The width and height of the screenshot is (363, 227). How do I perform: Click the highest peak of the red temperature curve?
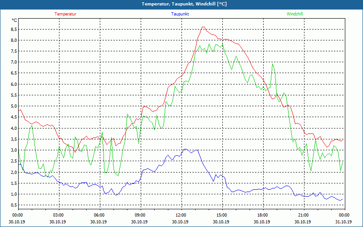(203, 27)
